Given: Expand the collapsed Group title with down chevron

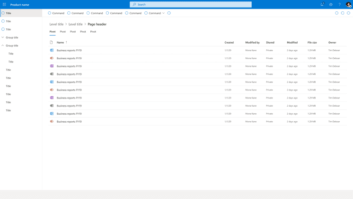Looking at the screenshot, I should [x=21, y=37].
